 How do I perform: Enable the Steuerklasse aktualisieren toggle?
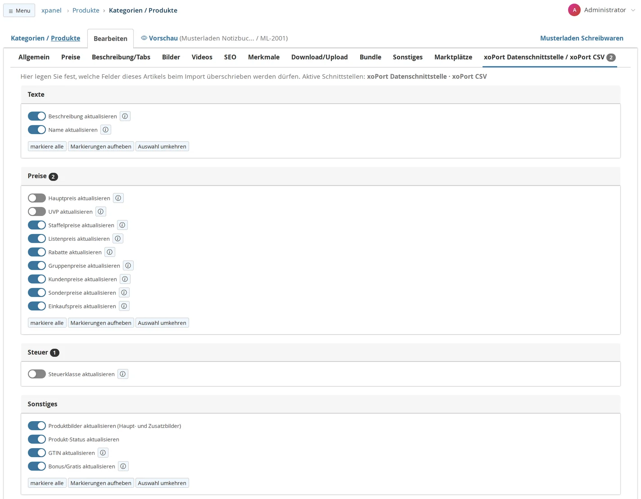37,374
